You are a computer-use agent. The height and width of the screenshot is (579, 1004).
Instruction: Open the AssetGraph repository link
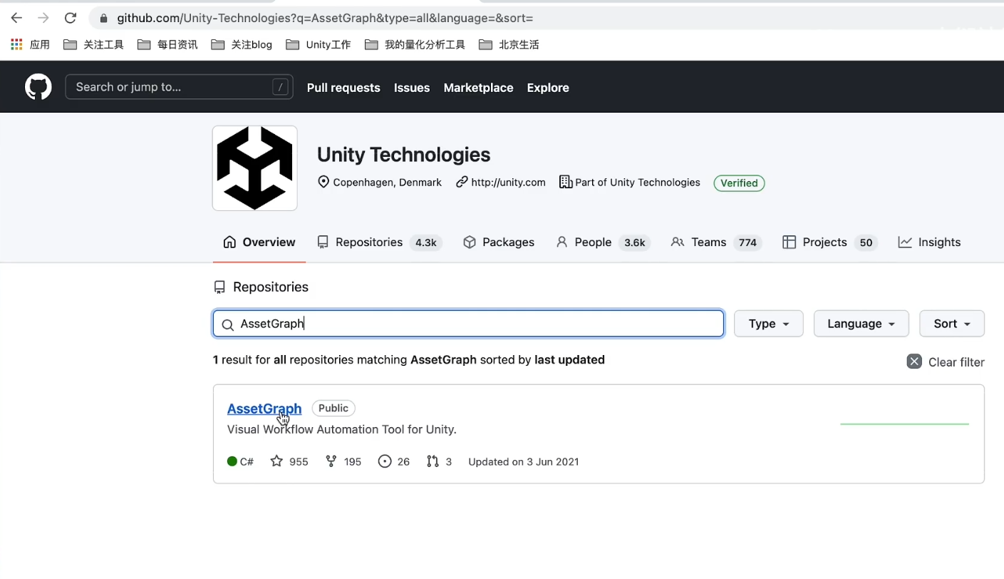click(264, 409)
